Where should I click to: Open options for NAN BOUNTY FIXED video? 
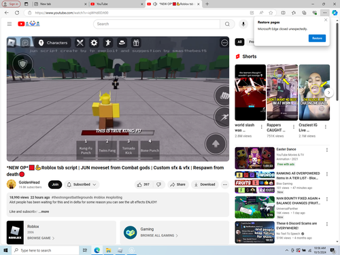coord(327,199)
